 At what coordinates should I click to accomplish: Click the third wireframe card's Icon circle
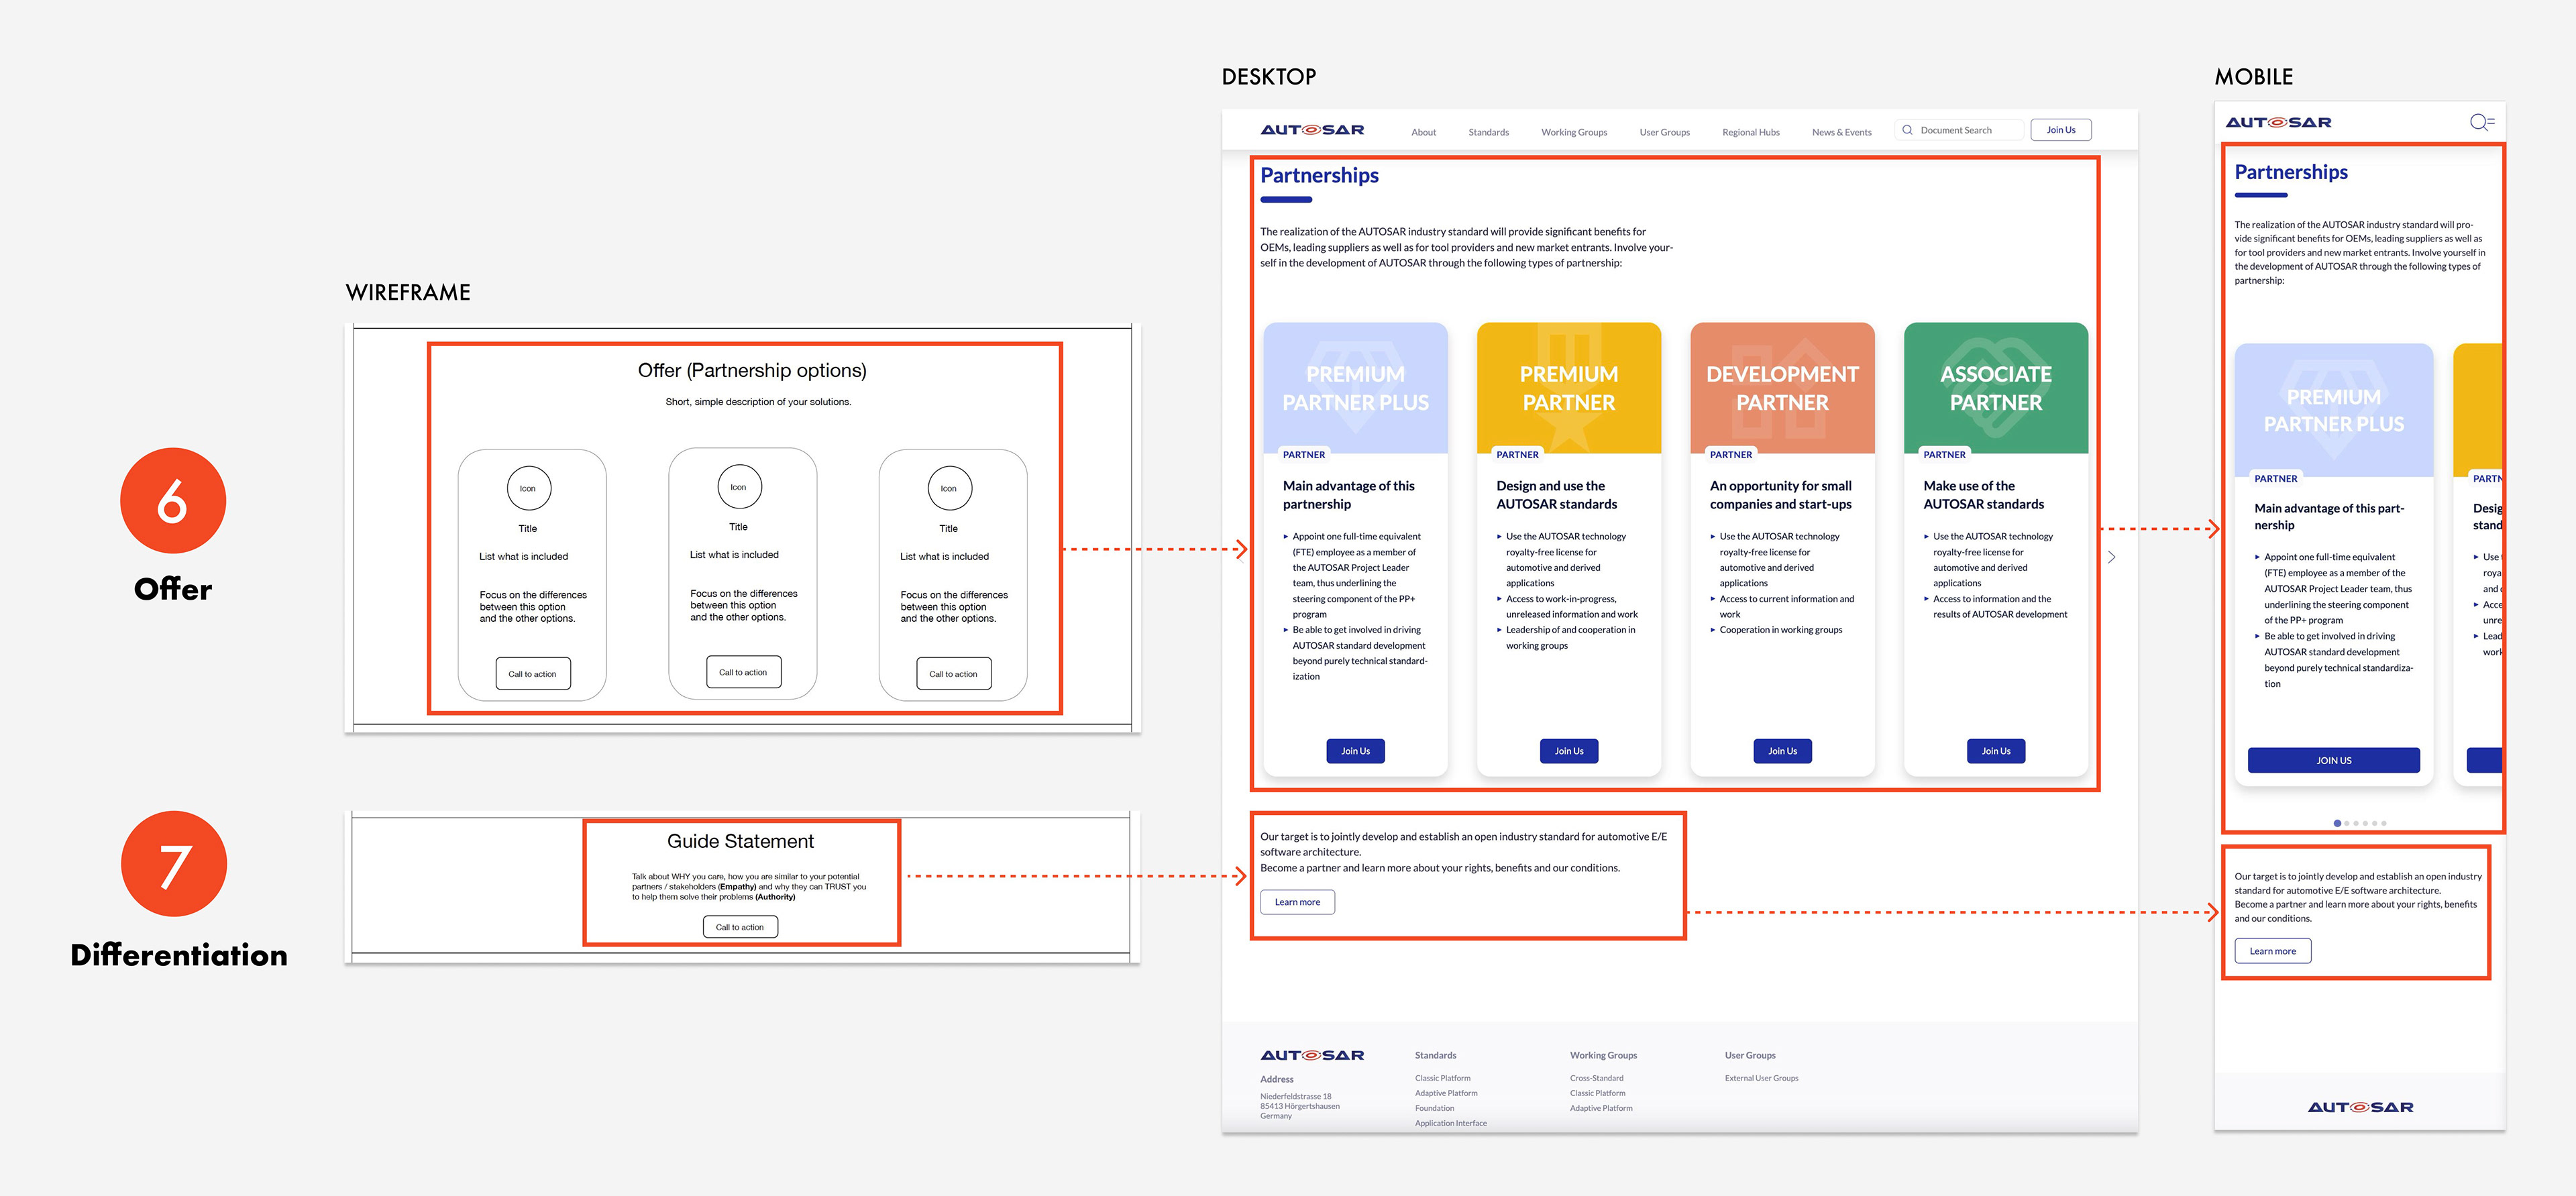949,489
